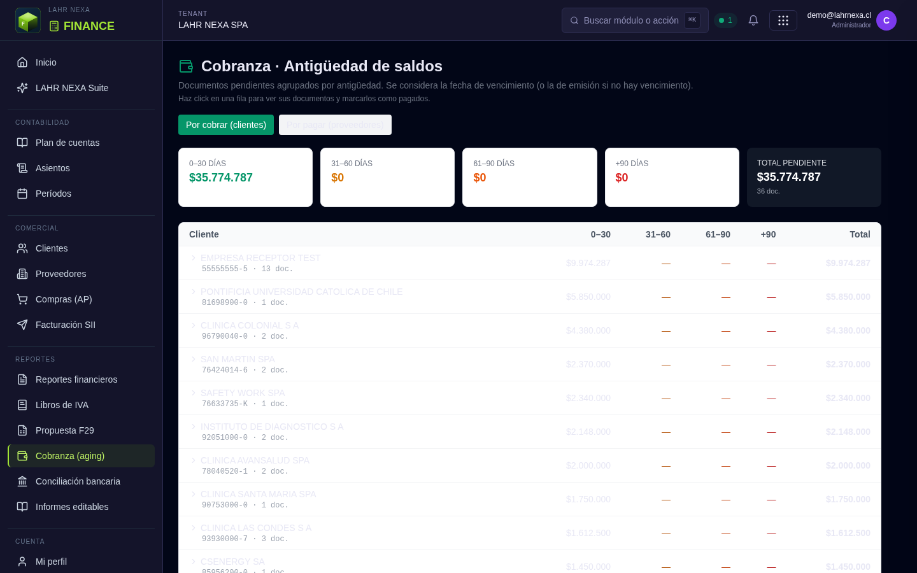Image resolution: width=917 pixels, height=573 pixels.
Task: Click the Mi perfil link
Action: point(82,562)
